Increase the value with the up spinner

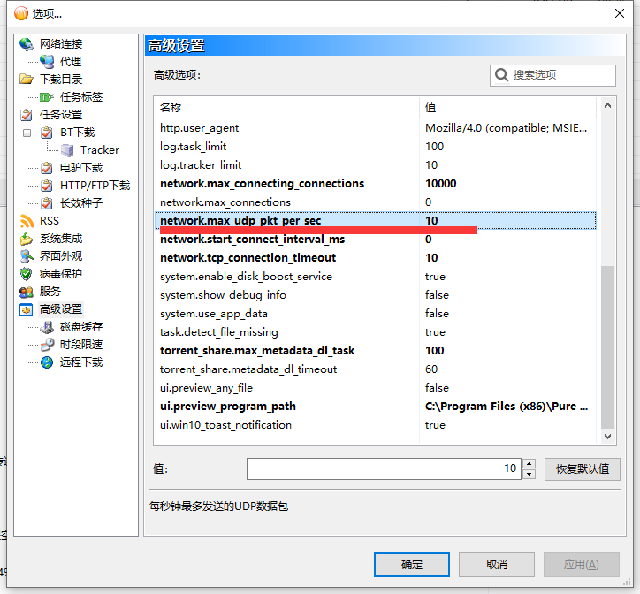point(529,464)
